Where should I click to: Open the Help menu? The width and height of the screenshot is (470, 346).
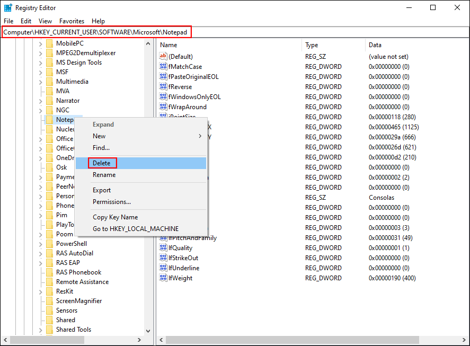99,21
